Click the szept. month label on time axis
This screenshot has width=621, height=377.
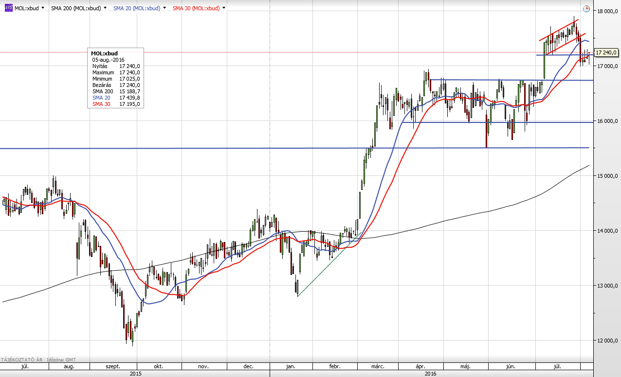(x=112, y=366)
